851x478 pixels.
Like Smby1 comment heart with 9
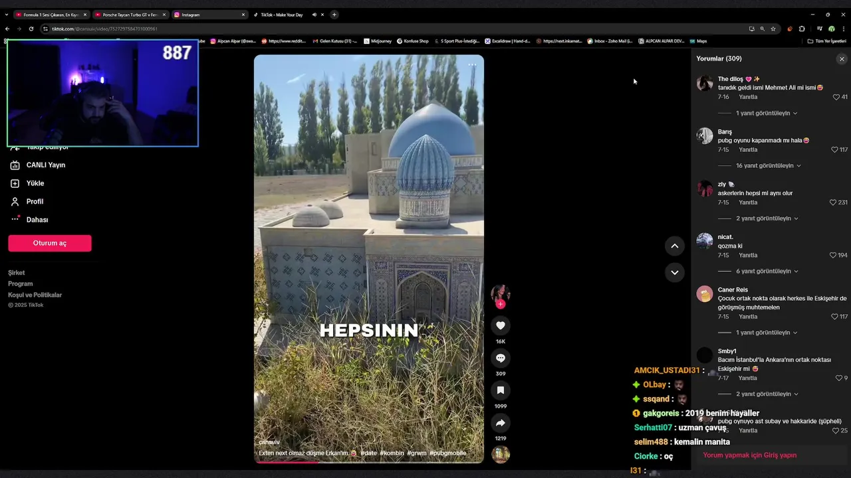[x=839, y=378]
